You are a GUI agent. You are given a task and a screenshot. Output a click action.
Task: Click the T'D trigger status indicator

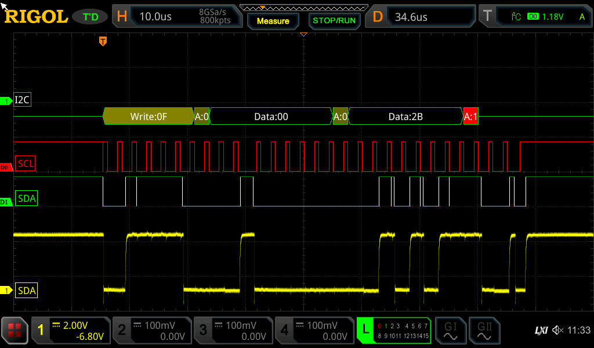coord(90,17)
